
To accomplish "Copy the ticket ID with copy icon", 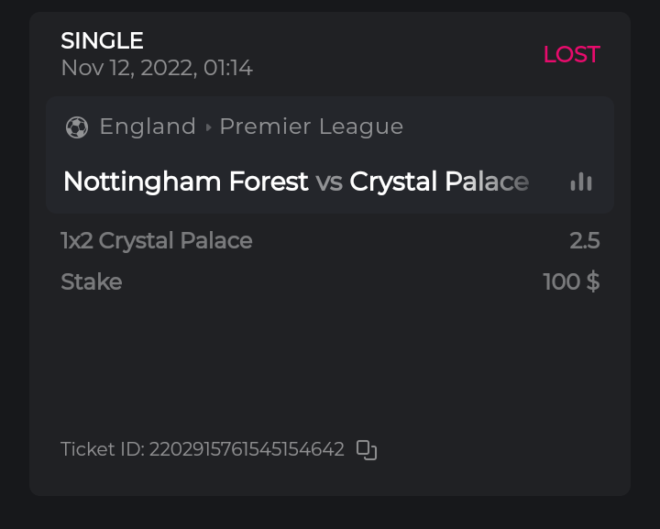I will point(367,450).
